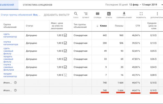
Task: Click clicks value 200
Action: (105, 43)
